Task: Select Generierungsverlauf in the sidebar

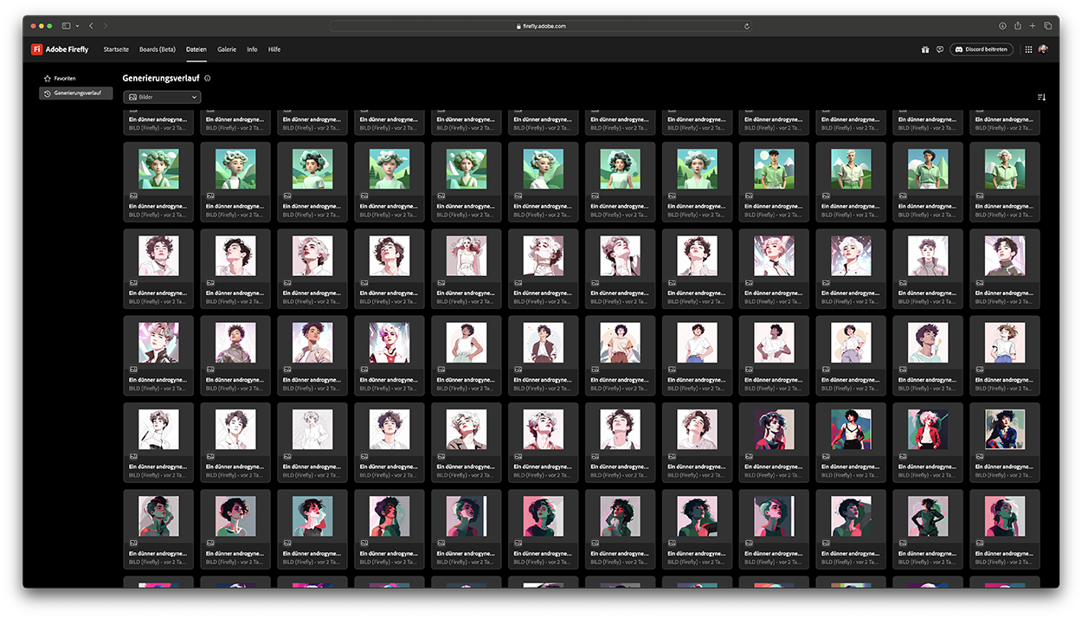Action: click(x=75, y=93)
